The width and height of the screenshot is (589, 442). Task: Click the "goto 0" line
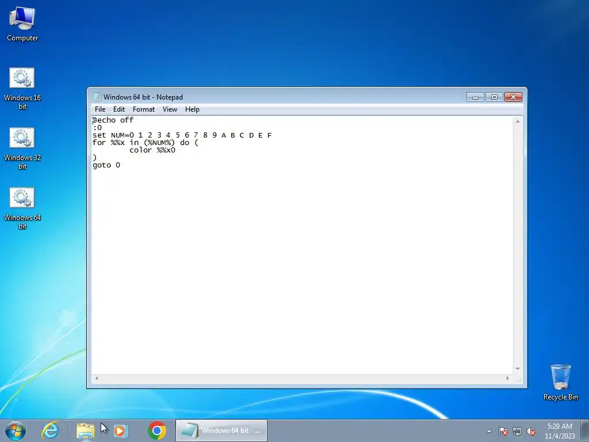[x=106, y=165]
